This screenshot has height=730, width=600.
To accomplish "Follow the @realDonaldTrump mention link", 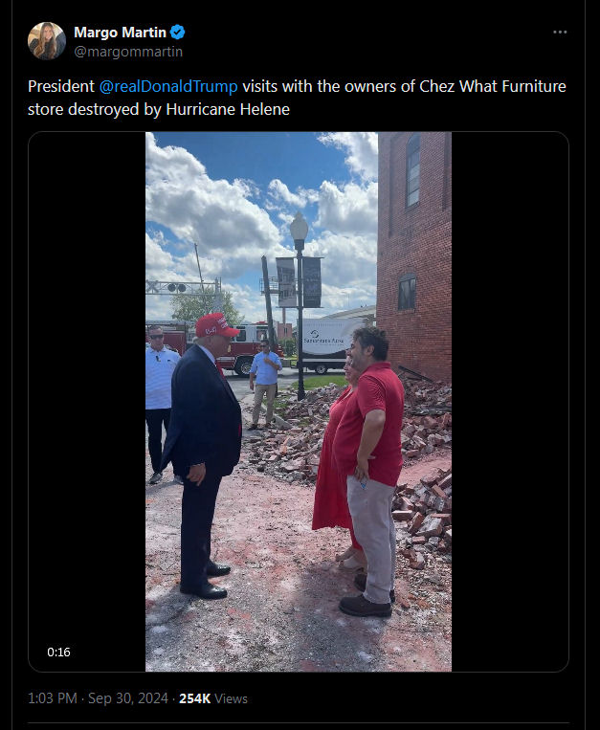I will tap(168, 87).
